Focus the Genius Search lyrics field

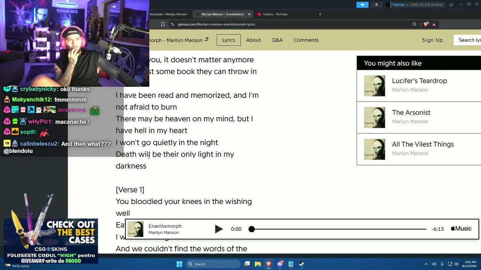[467, 40]
